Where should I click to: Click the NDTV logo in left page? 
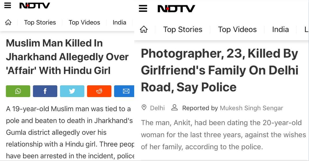point(35,5)
